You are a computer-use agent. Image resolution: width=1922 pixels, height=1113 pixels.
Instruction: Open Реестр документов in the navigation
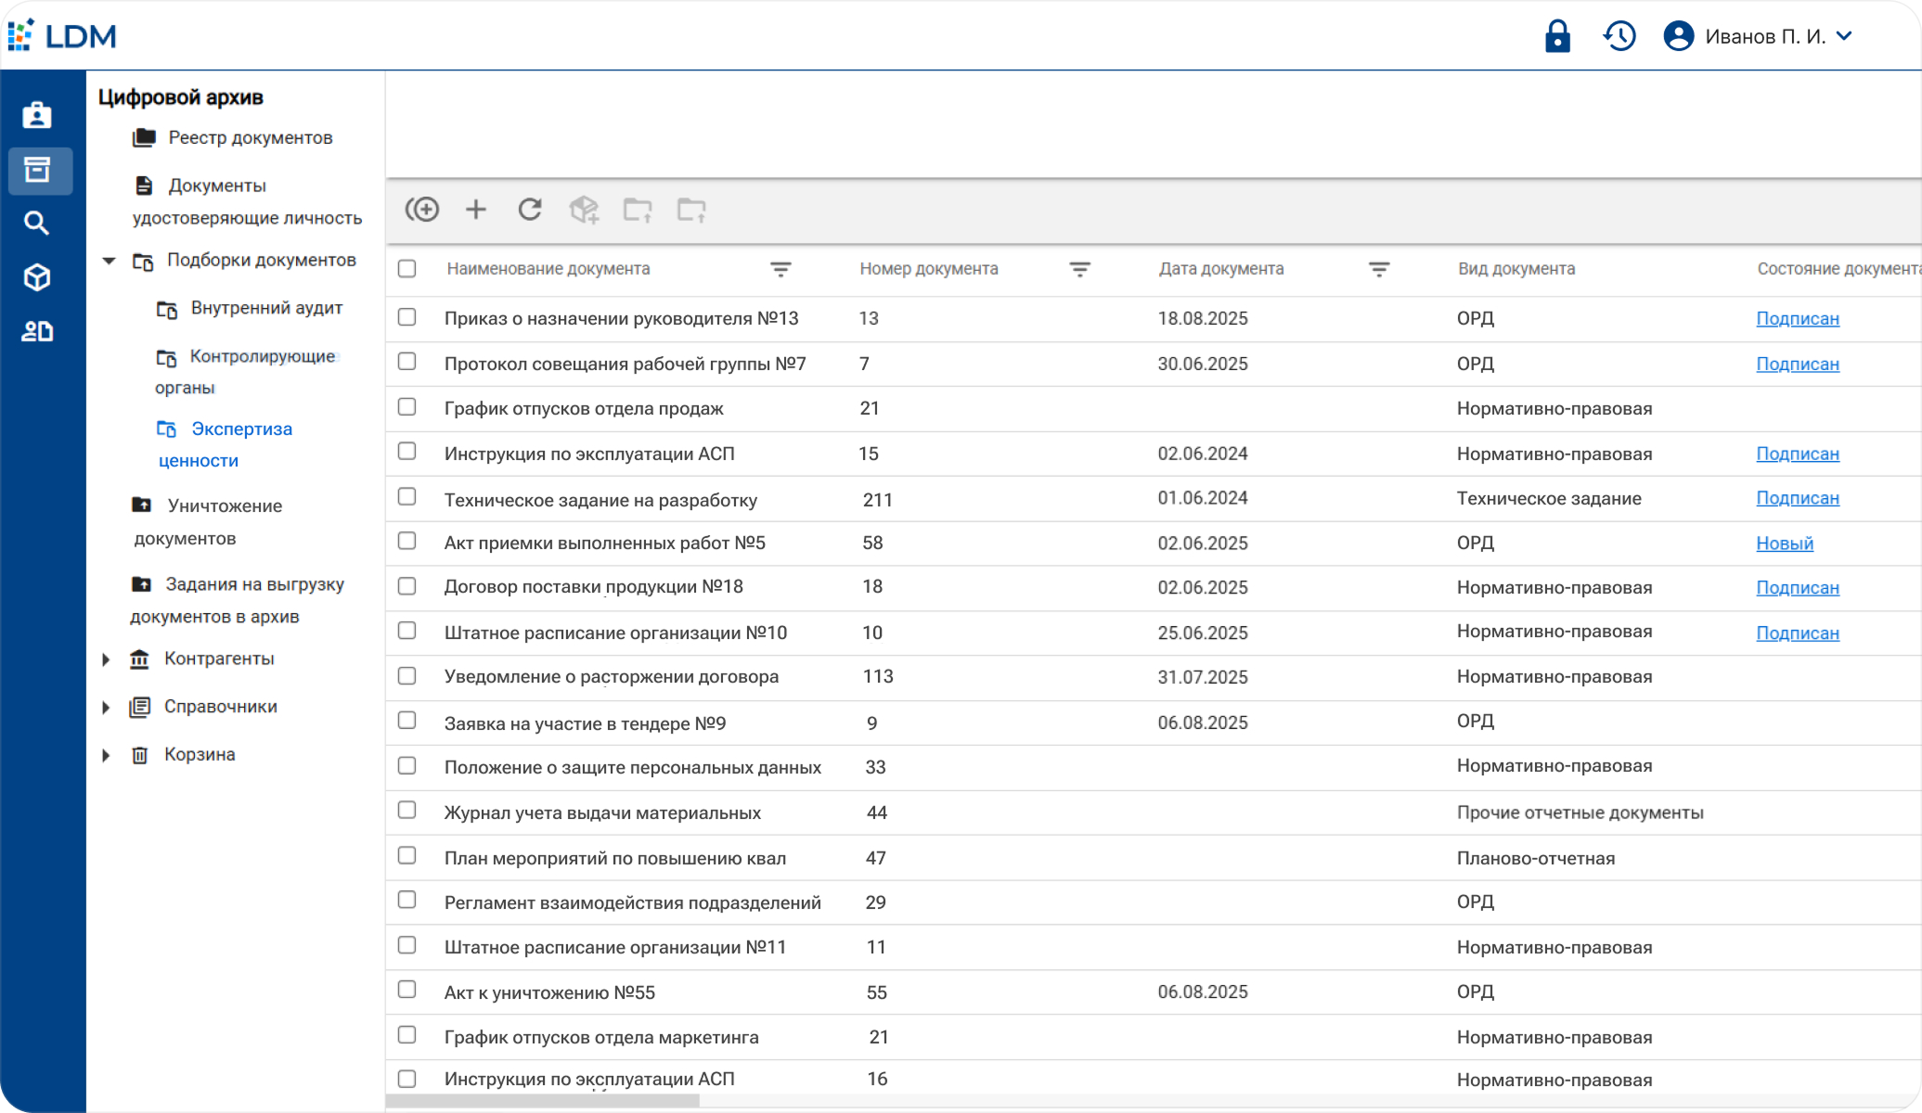click(x=250, y=137)
